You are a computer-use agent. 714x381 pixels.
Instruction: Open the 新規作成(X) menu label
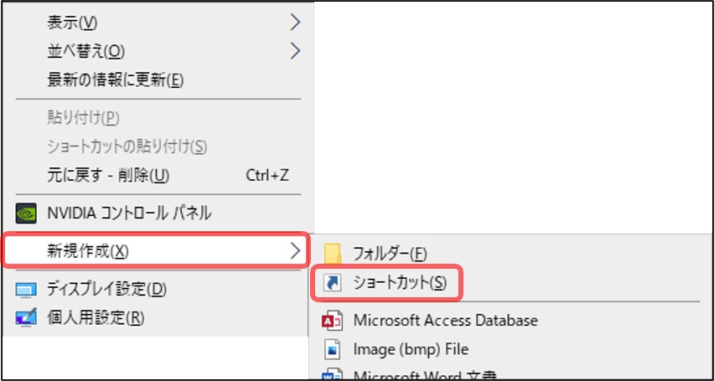[88, 250]
